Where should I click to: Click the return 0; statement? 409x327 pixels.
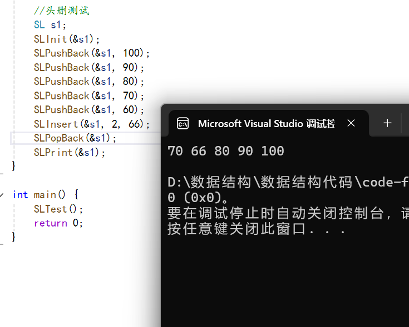tap(58, 223)
